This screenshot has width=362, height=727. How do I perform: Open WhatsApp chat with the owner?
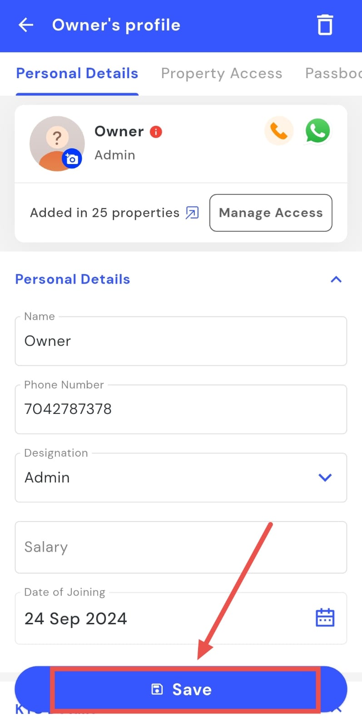click(317, 131)
